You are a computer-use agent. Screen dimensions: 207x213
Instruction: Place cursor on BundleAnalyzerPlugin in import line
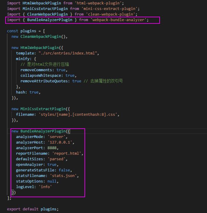50,20
